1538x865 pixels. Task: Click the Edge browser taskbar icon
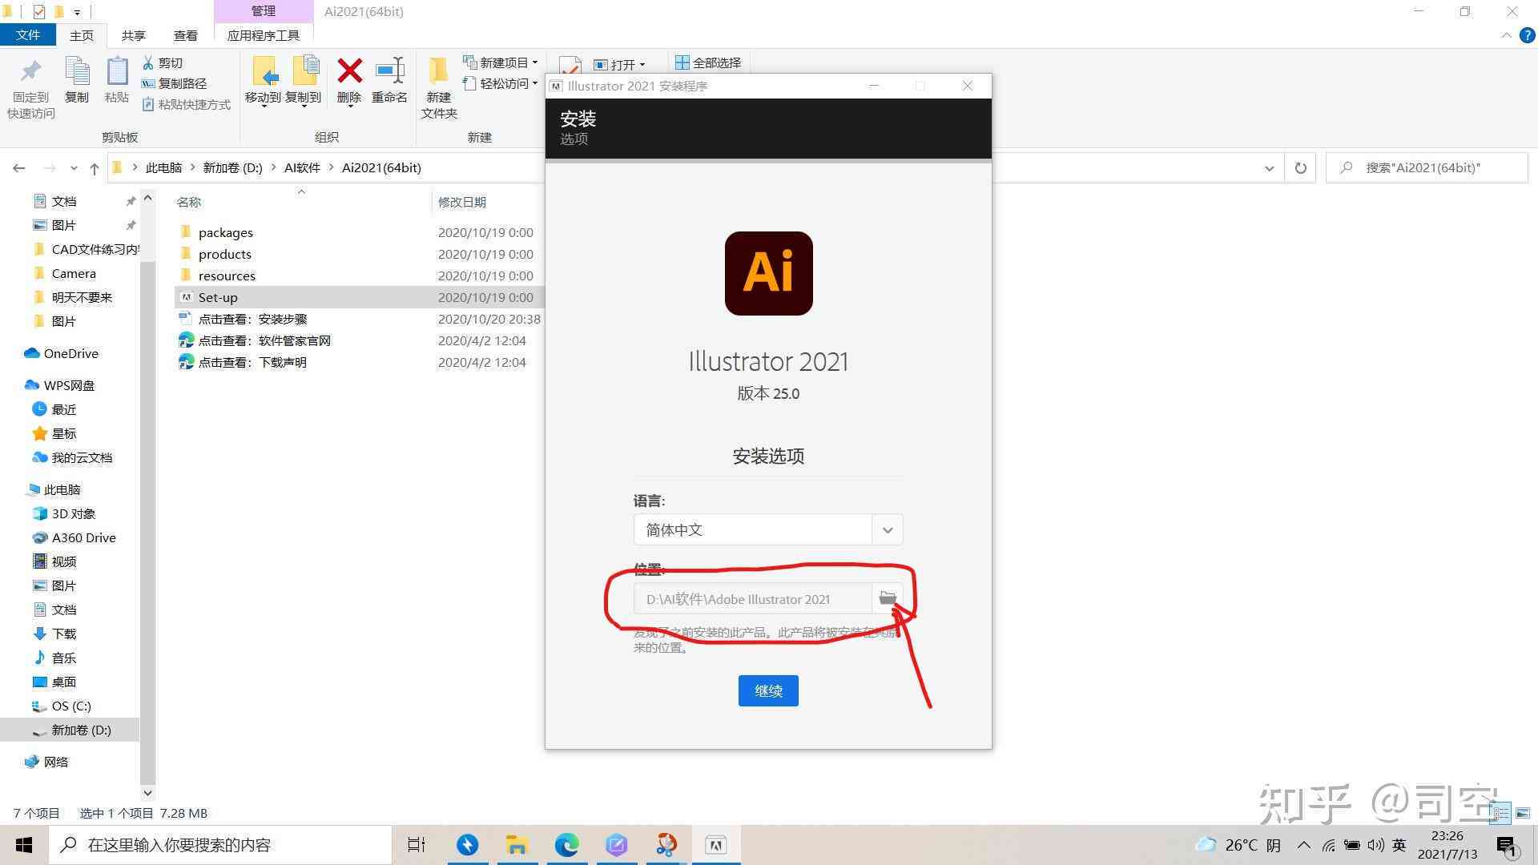(566, 845)
